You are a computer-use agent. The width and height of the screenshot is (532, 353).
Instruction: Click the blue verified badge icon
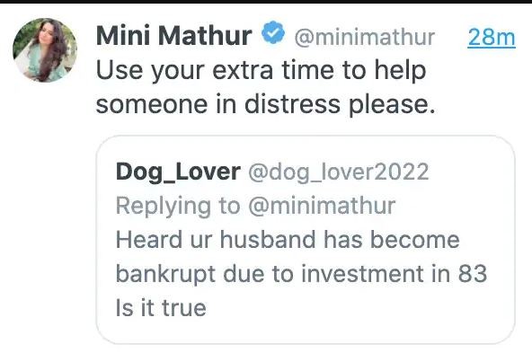[x=273, y=32]
